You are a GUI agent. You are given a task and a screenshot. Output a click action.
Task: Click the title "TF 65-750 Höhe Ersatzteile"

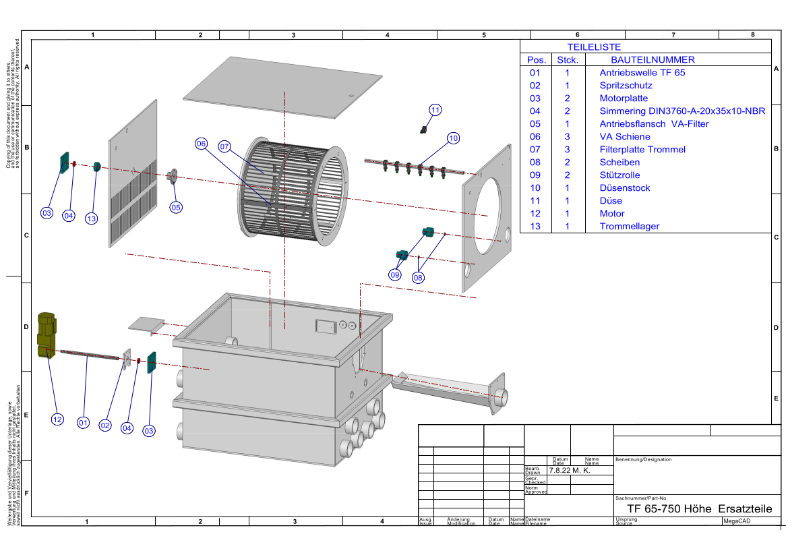tap(698, 508)
